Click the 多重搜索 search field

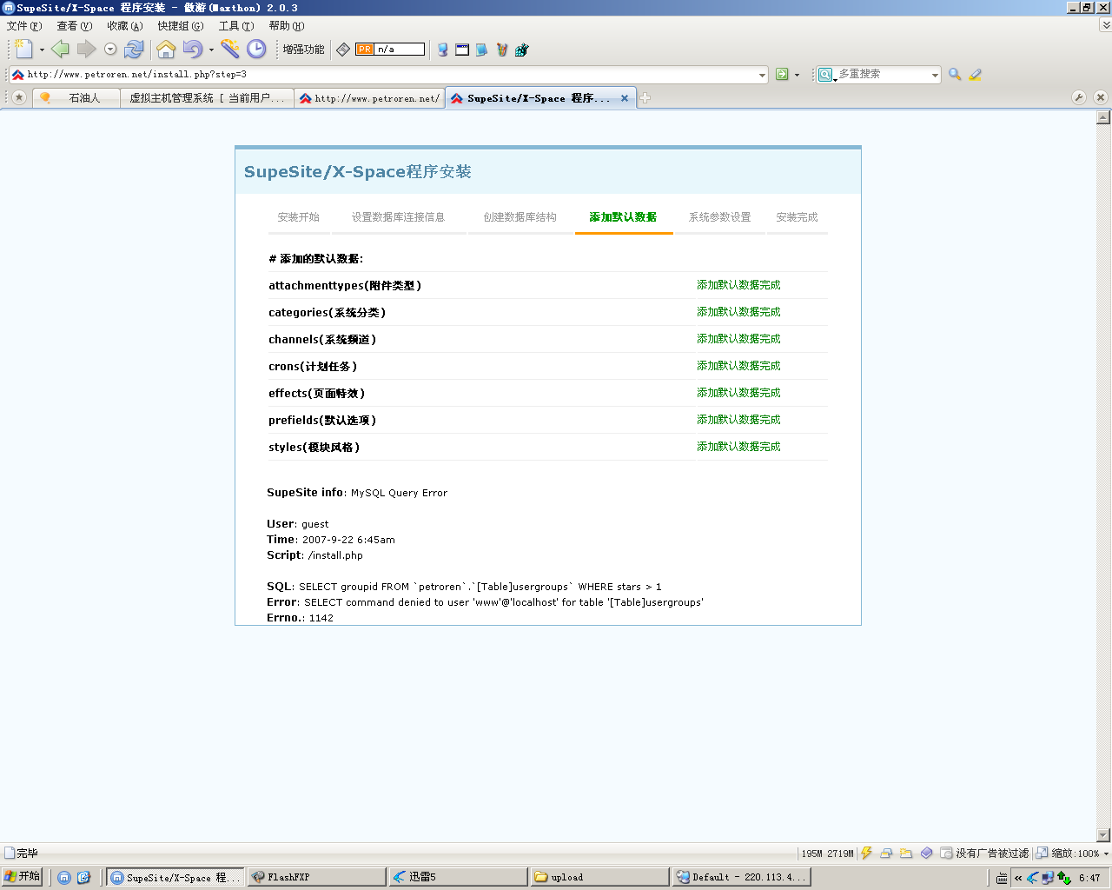(883, 75)
